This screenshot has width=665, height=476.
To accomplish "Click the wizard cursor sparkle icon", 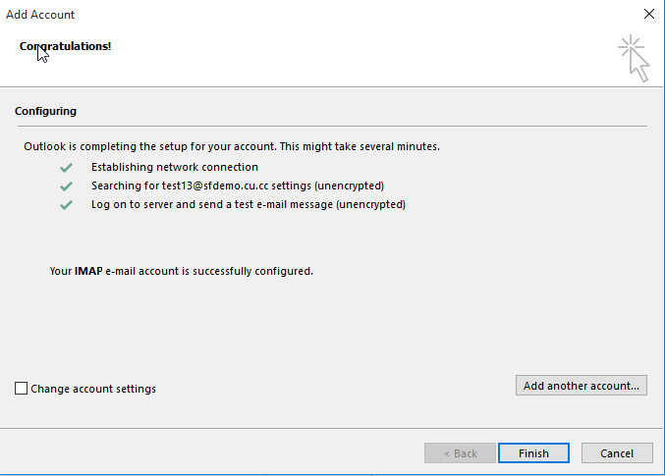I will 634,58.
